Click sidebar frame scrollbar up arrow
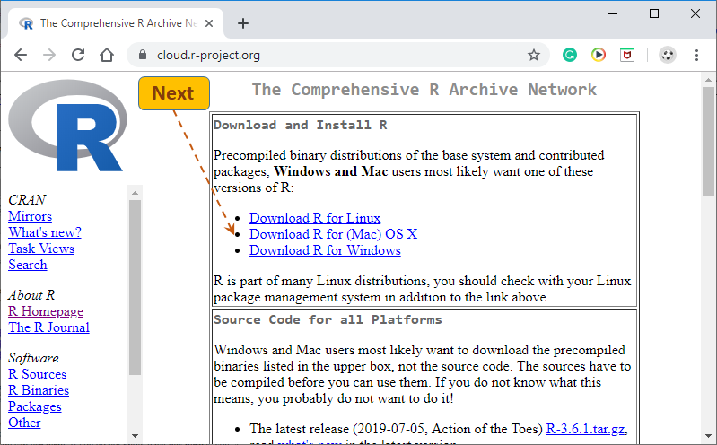This screenshot has width=717, height=445. click(135, 193)
